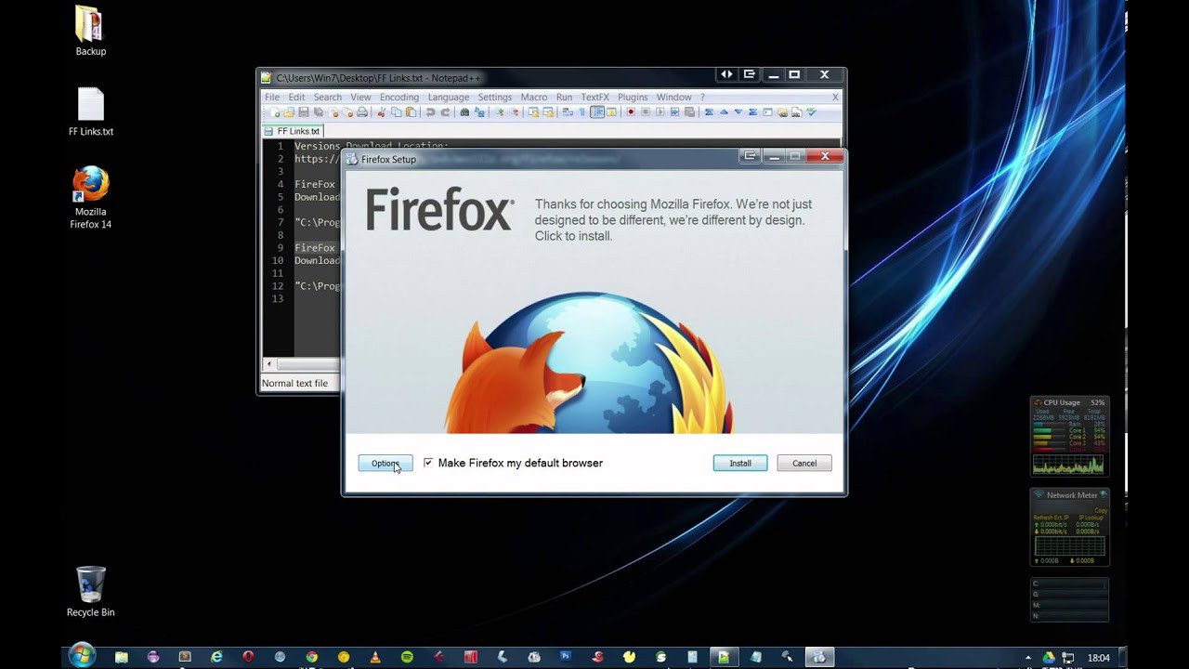Click line number 13 in Notepad++ margin
The image size is (1189, 669).
click(x=278, y=298)
